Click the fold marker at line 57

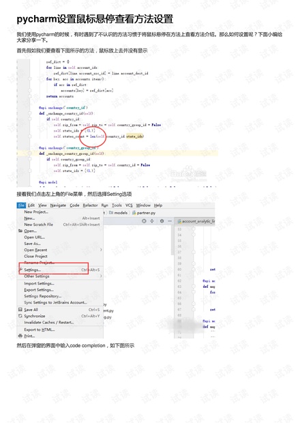(x=193, y=252)
